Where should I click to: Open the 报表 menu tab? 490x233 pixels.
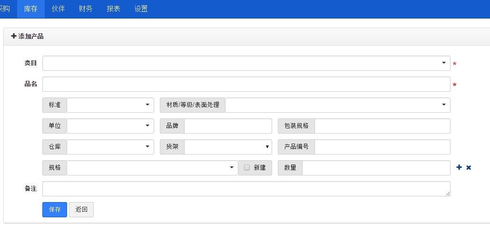[113, 9]
